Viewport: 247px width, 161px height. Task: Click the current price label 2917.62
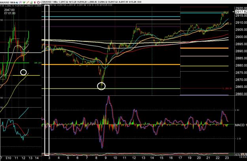point(241,12)
